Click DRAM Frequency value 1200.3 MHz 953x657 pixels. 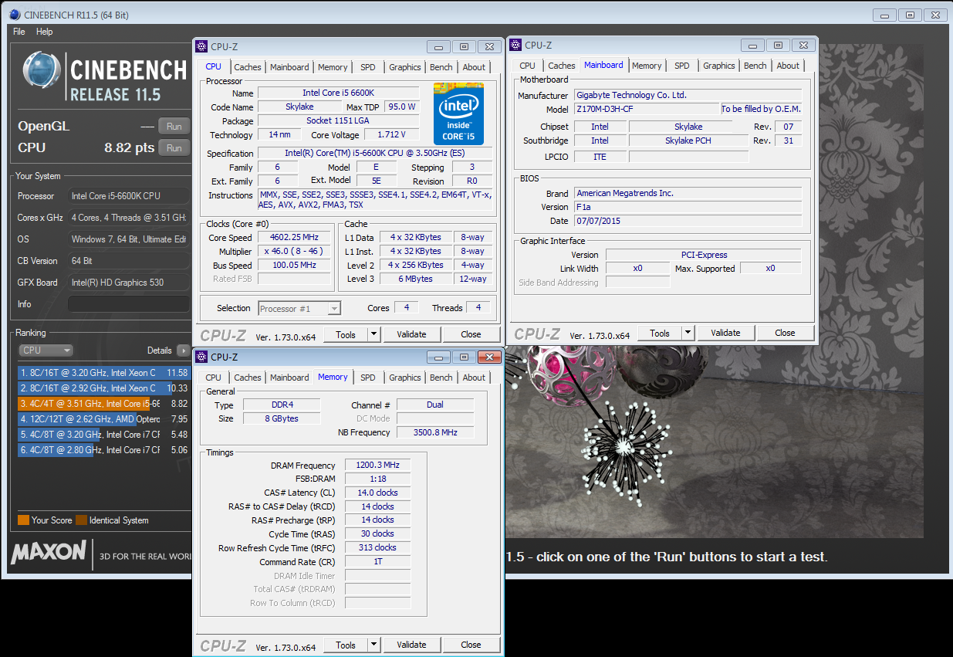(x=378, y=466)
